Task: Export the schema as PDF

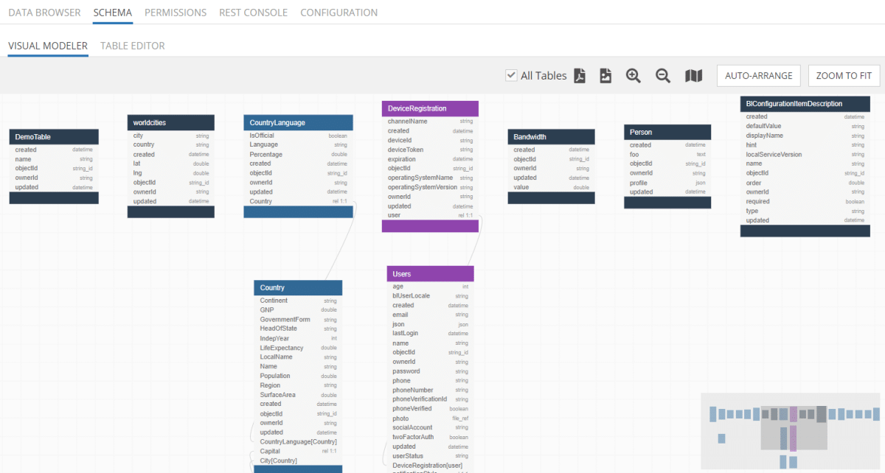Action: click(x=580, y=75)
